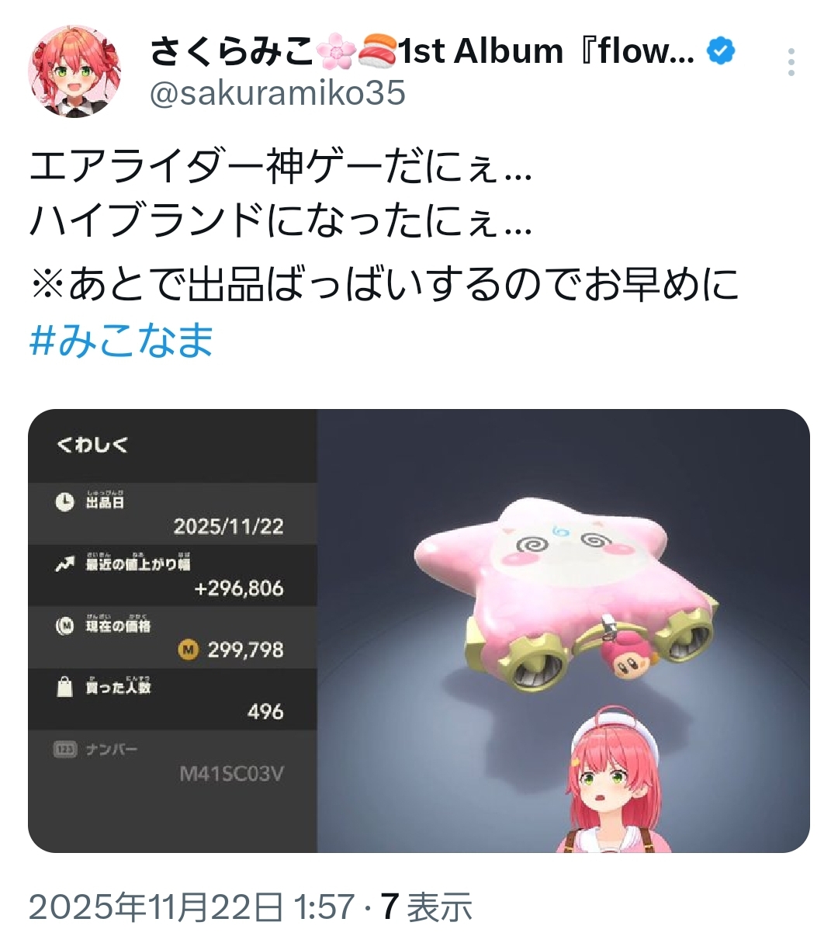
Task: Open the 2025年11月22日 1:57 timestamp
Action: 192,906
